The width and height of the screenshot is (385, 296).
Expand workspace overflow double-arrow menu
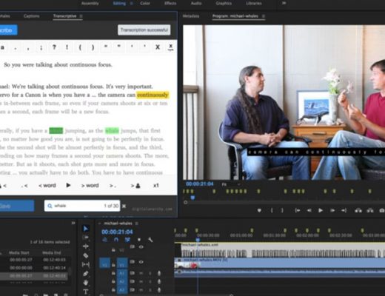(x=284, y=3)
